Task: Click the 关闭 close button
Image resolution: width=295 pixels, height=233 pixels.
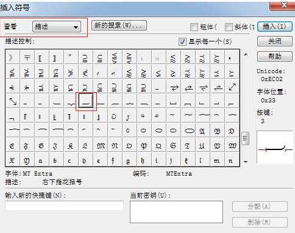Action: pos(275,41)
